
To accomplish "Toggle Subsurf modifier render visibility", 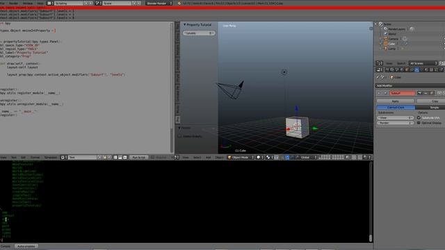I will tap(419, 93).
